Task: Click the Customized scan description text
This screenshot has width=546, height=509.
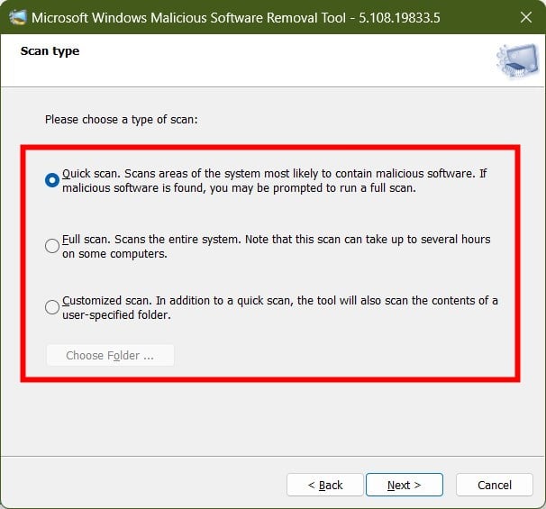Action: pyautogui.click(x=280, y=307)
